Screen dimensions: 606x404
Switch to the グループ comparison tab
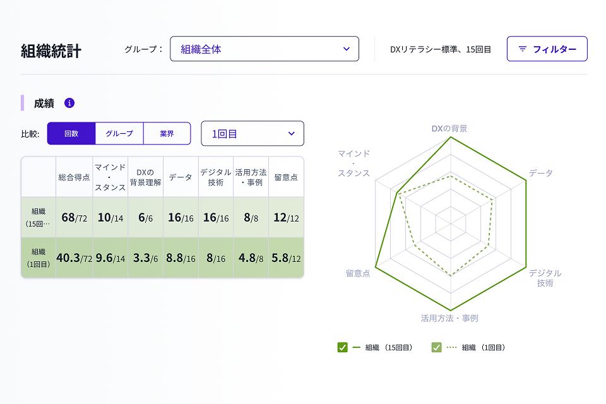pos(119,133)
